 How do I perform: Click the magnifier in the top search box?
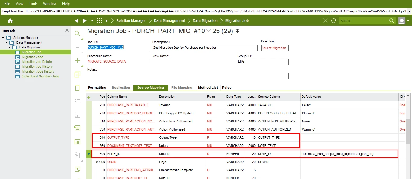(x=392, y=21)
